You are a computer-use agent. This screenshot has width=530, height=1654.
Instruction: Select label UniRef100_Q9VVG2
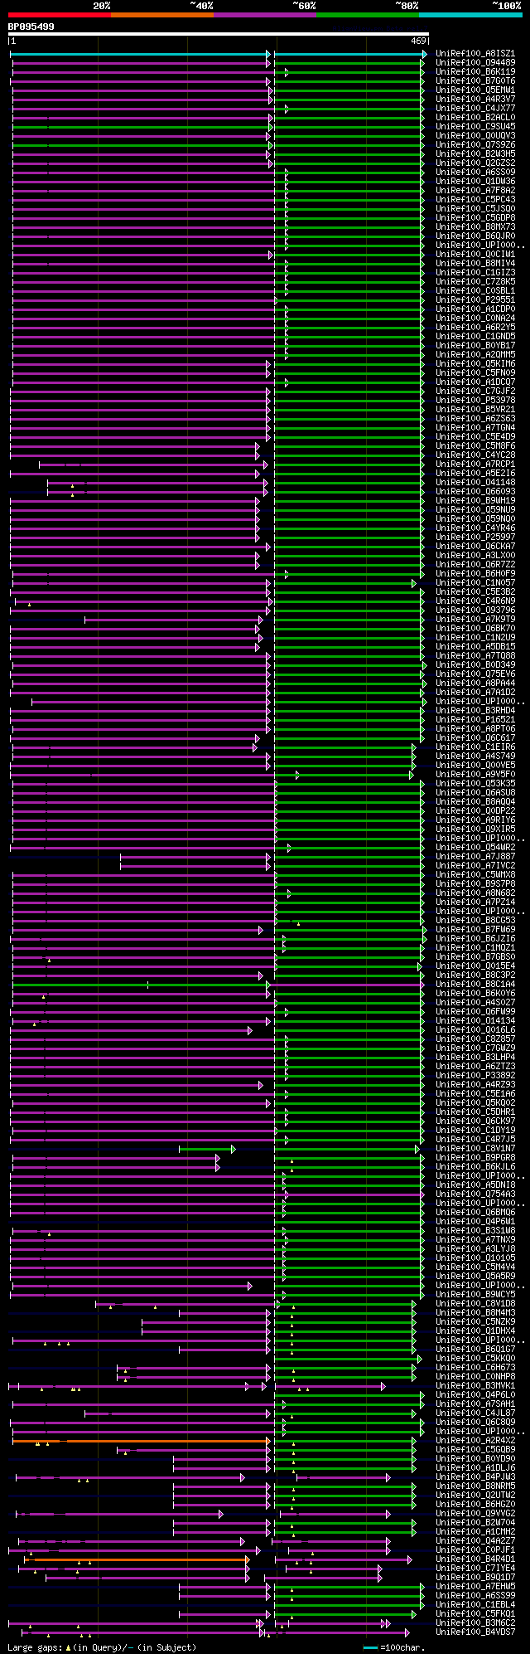coord(475,1513)
